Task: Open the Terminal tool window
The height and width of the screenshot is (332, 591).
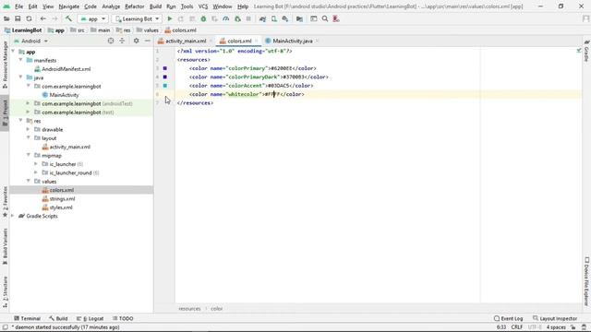Action: click(27, 318)
